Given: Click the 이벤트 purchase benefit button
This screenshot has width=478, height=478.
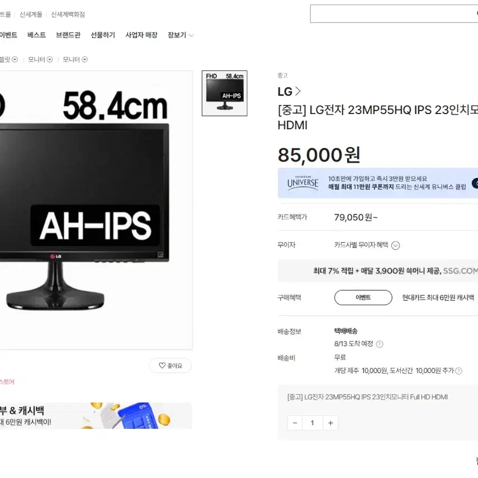Looking at the screenshot, I should pyautogui.click(x=363, y=297).
